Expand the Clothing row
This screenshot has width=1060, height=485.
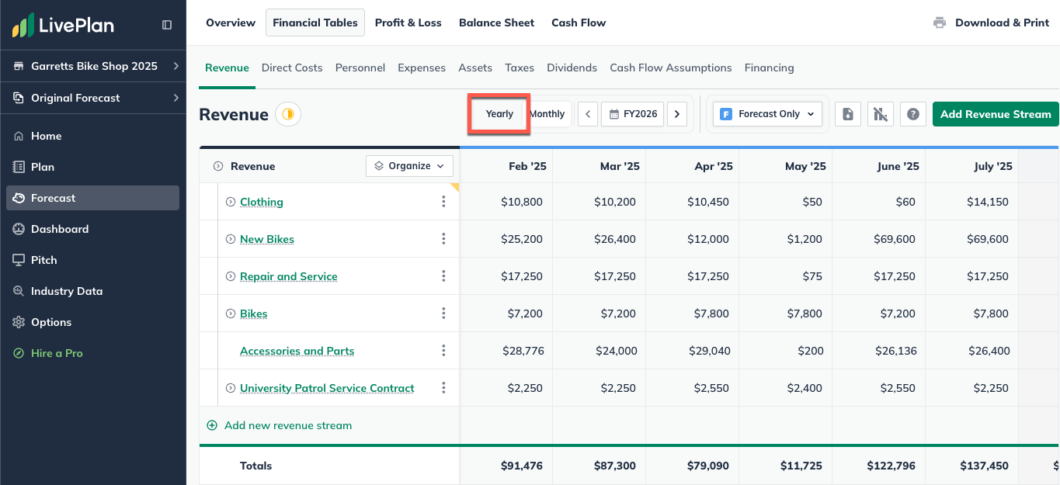[231, 202]
